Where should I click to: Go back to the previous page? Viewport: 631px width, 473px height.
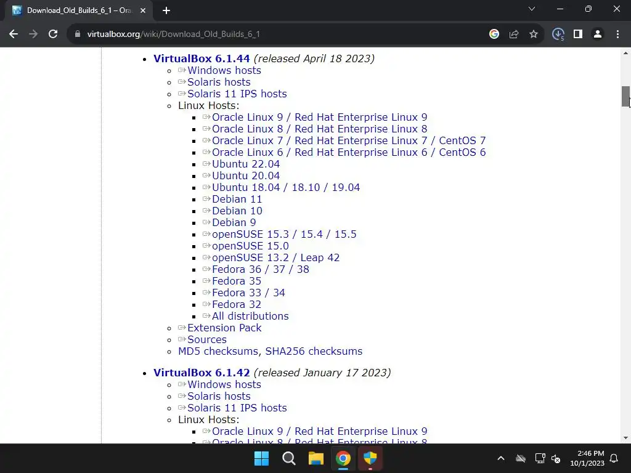[x=14, y=34]
